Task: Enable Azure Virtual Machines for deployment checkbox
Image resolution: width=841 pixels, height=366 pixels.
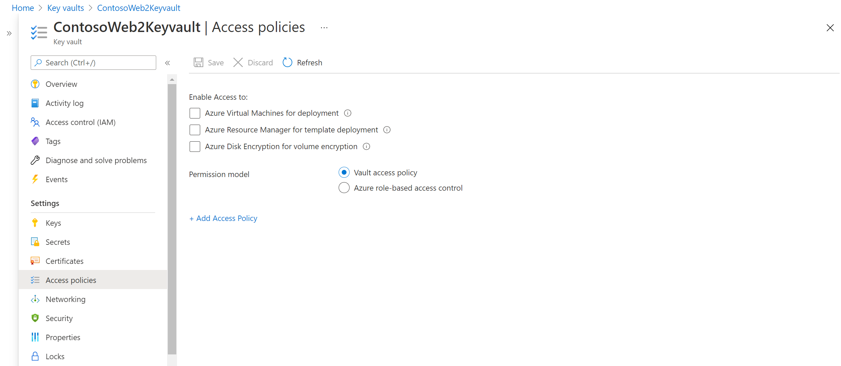Action: click(x=195, y=113)
